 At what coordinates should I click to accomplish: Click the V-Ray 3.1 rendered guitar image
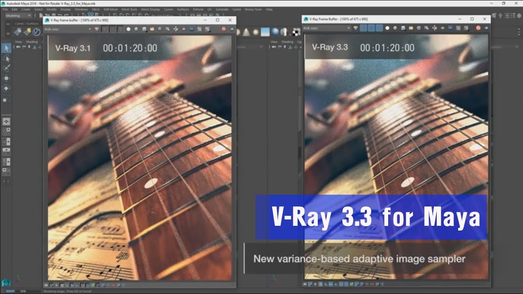pyautogui.click(x=140, y=158)
